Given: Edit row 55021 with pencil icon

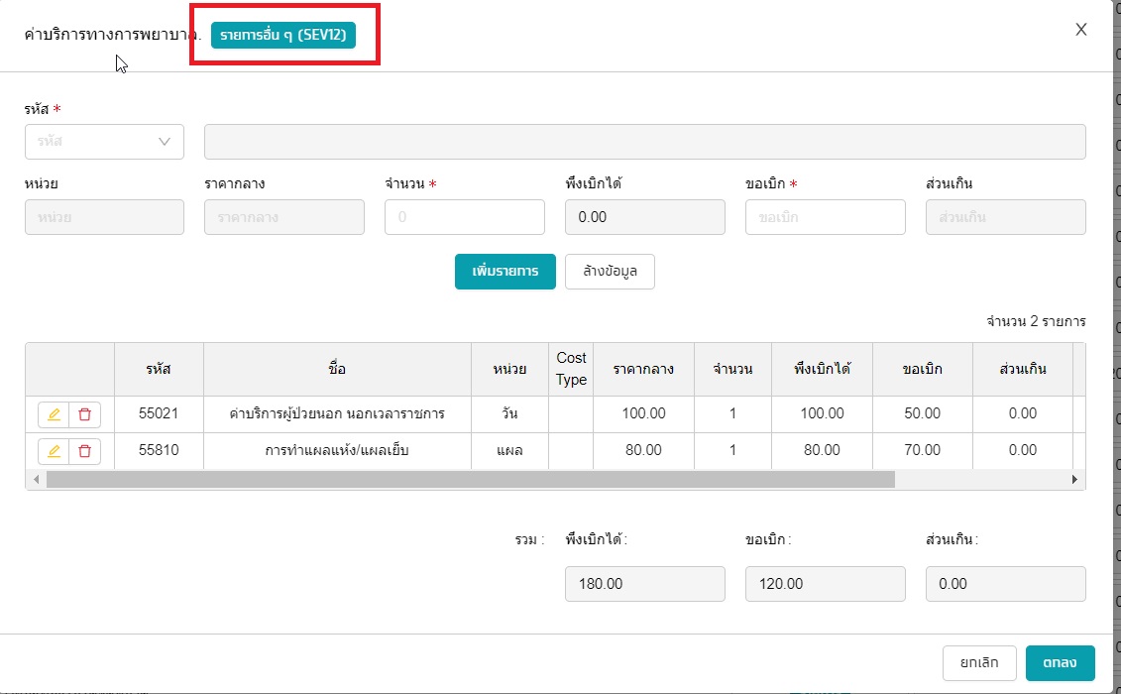Looking at the screenshot, I should point(54,414).
